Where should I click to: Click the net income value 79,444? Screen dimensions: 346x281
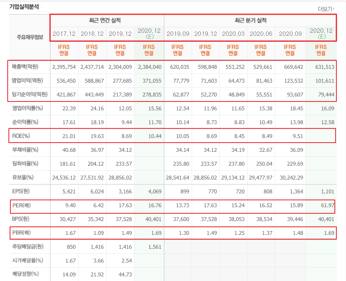pyautogui.click(x=326, y=95)
